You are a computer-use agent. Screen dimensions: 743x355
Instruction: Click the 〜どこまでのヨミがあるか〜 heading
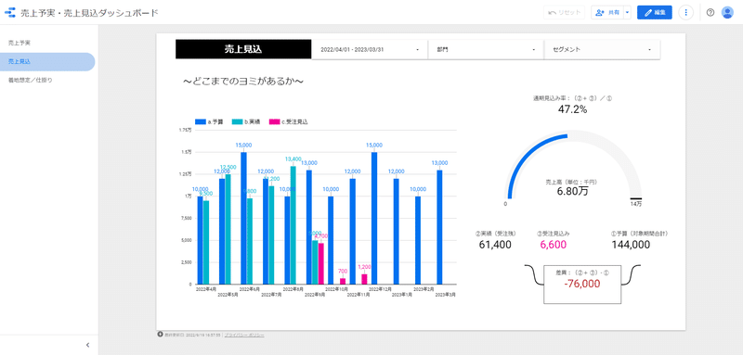tap(243, 82)
